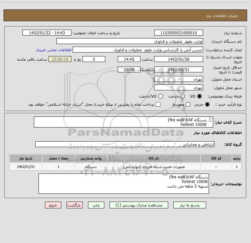
Task: Click the item name cell تجهیزات امنیت شبکه فایروال
Action: (x=154, y=167)
